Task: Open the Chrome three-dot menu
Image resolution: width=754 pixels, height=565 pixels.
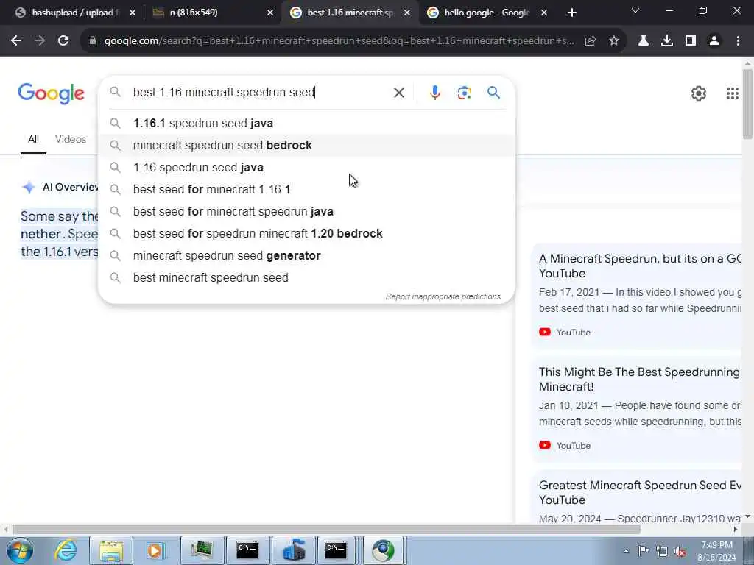Action: (x=738, y=41)
